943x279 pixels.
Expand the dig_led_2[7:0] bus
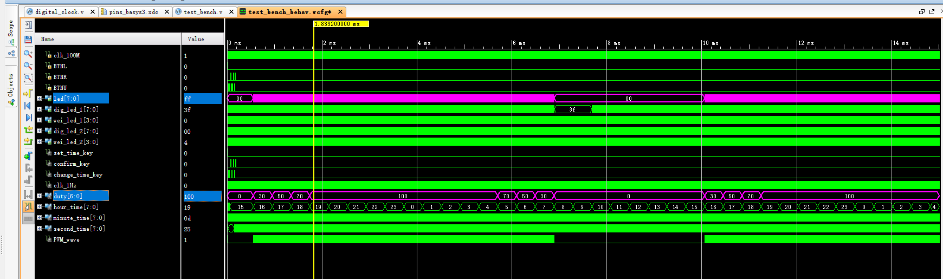(x=39, y=131)
